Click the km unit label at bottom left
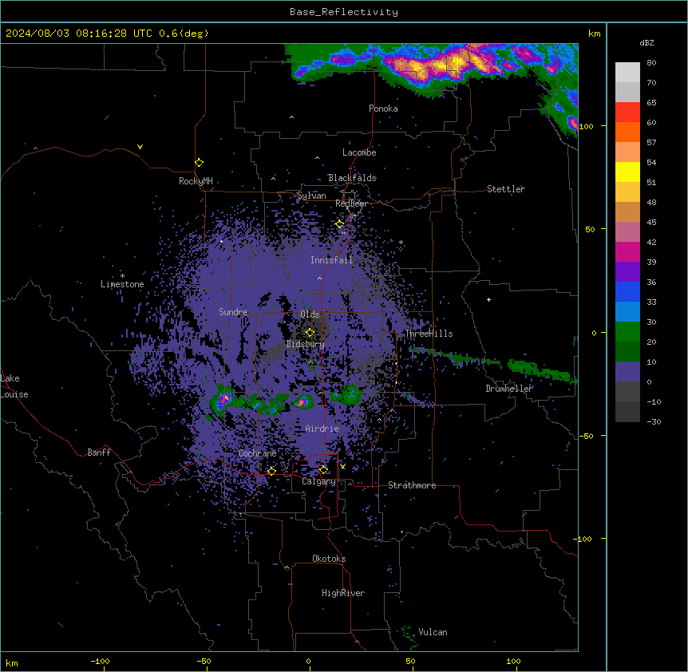 [x=12, y=662]
